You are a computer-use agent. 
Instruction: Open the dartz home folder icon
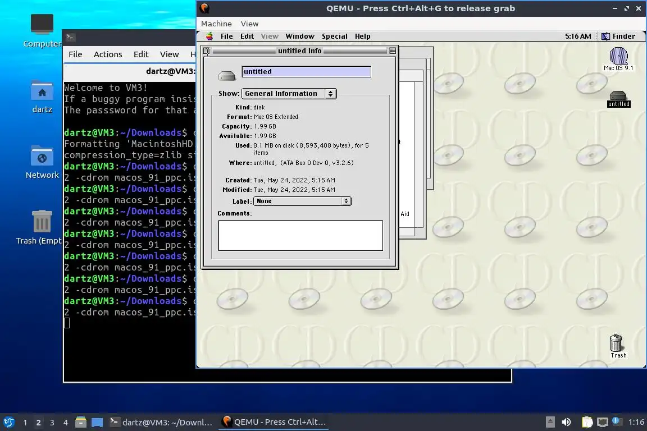(42, 97)
